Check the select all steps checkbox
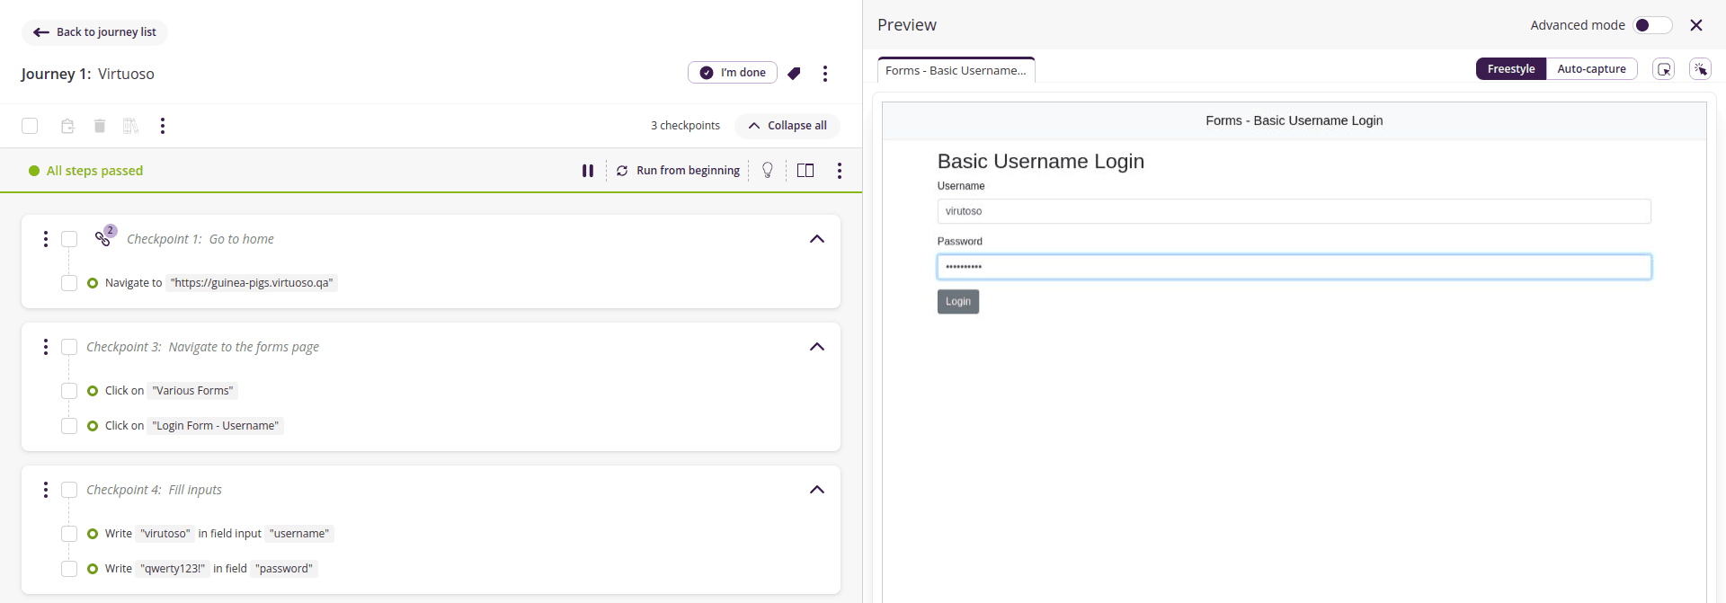1726x603 pixels. pos(30,126)
